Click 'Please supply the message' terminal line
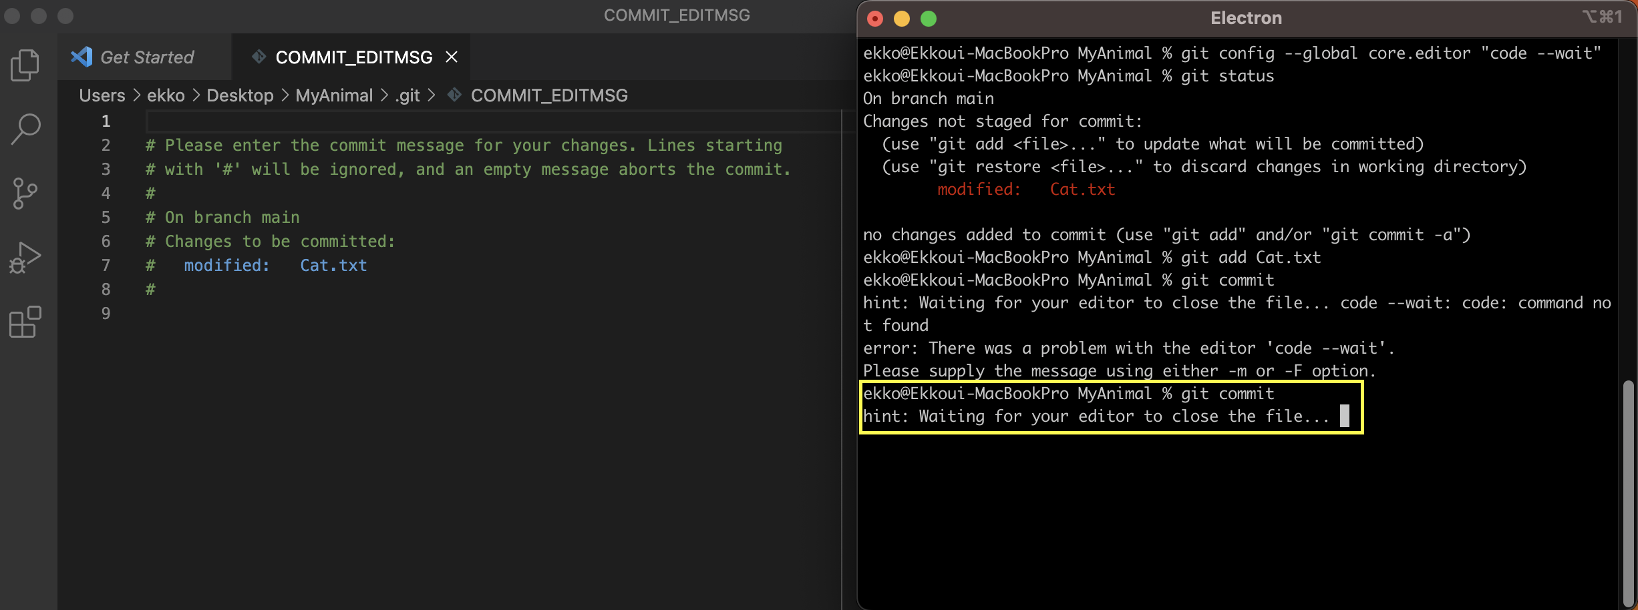Screen dimensions: 1638x610 [1119, 371]
